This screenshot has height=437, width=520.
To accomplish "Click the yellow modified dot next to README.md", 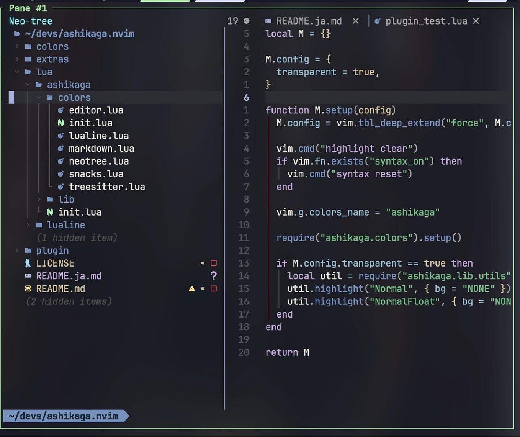I will pyautogui.click(x=203, y=289).
